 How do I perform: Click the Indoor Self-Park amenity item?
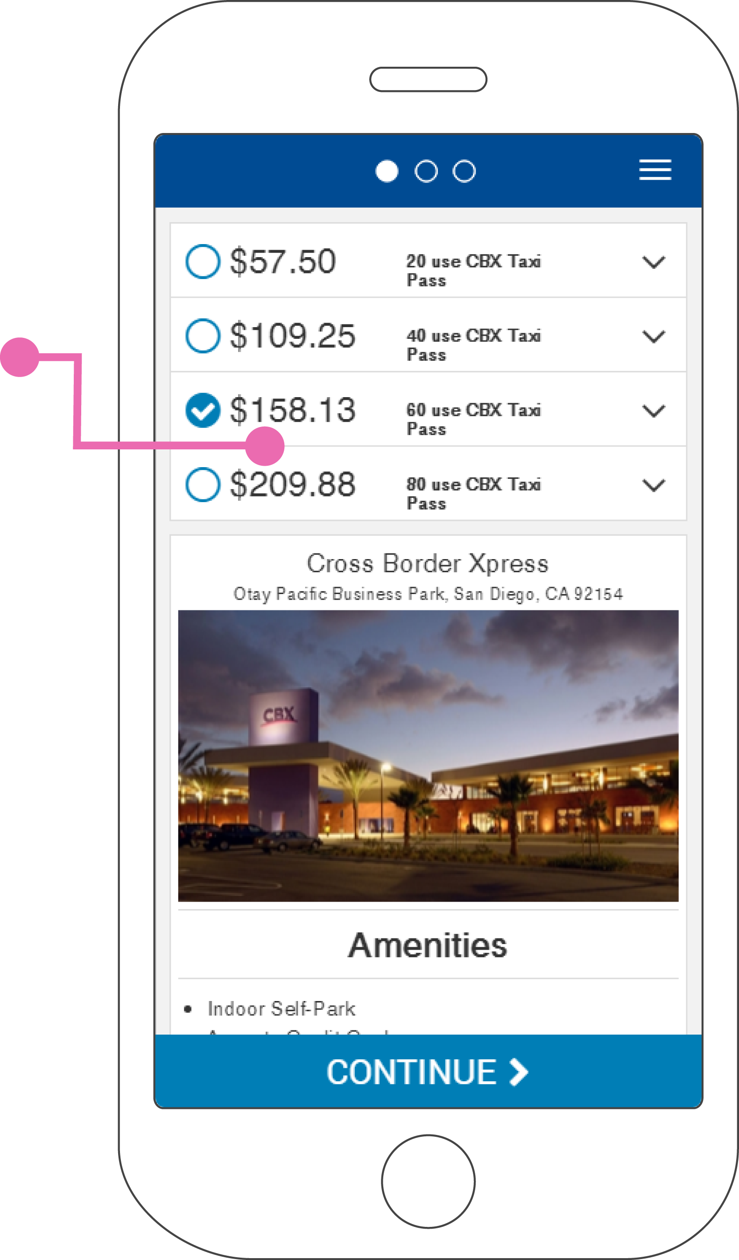coord(281,1009)
